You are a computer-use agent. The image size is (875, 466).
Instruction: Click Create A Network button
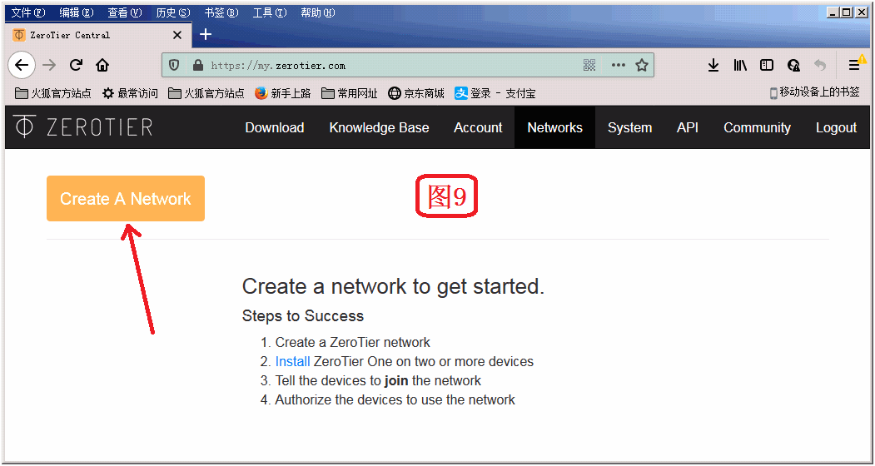pos(126,199)
